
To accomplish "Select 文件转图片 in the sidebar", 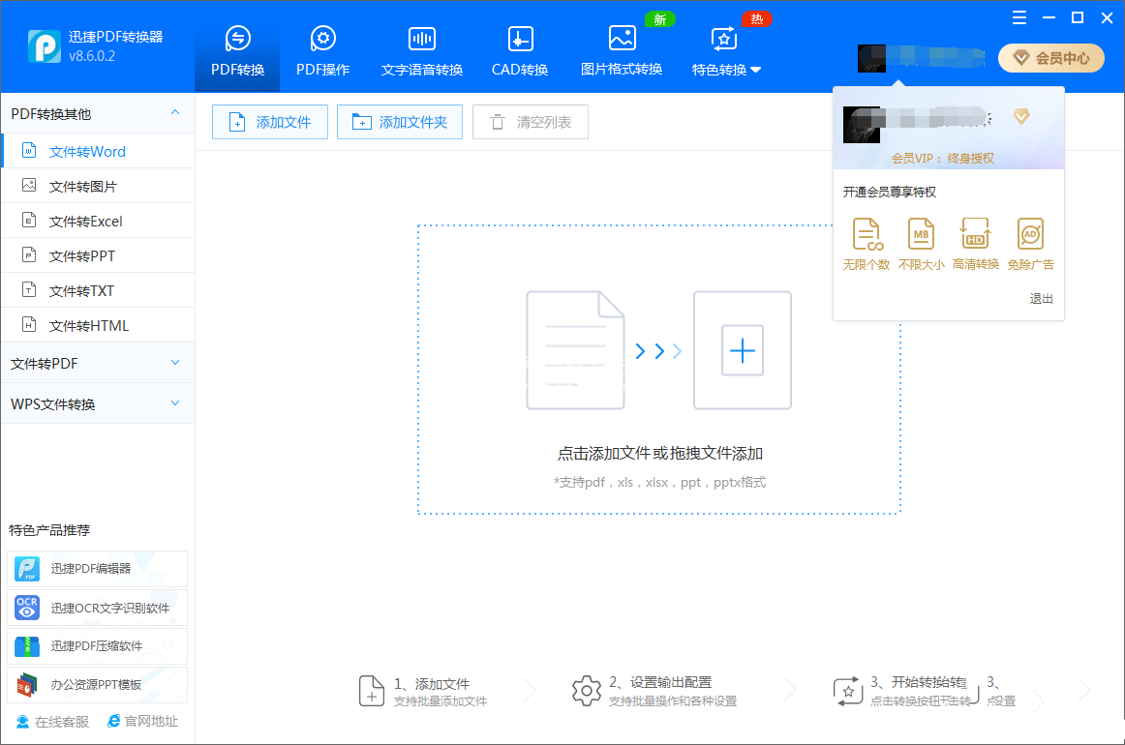I will [98, 187].
